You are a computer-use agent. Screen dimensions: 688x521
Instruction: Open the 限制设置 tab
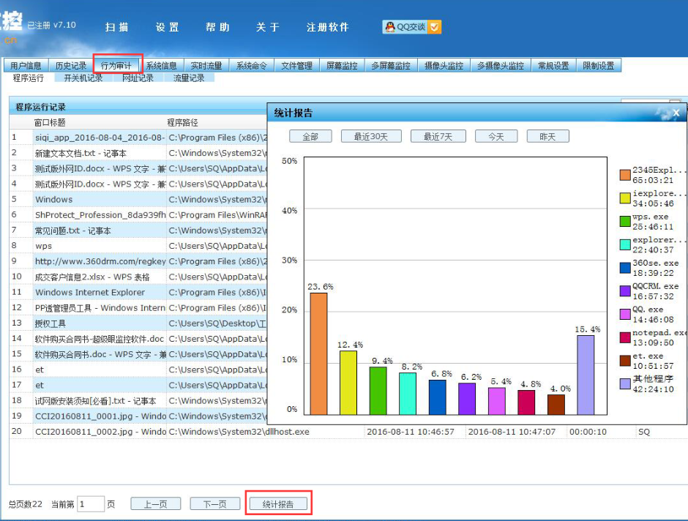pos(599,66)
